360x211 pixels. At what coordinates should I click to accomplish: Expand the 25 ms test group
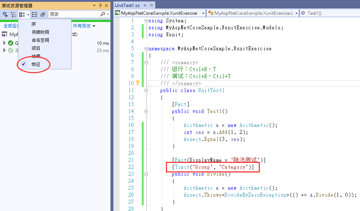coord(4,50)
